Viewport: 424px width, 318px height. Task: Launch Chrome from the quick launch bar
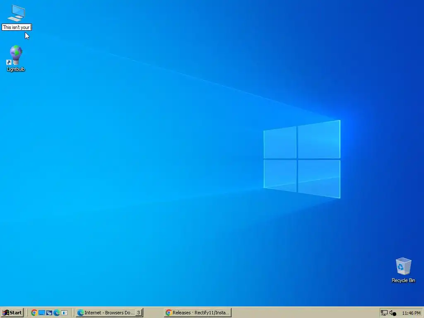tap(34, 313)
